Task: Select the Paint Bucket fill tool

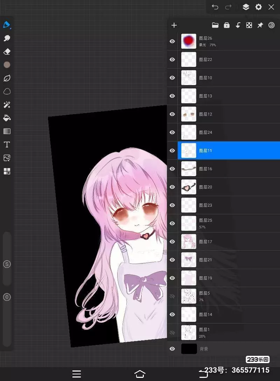Action: click(7, 118)
